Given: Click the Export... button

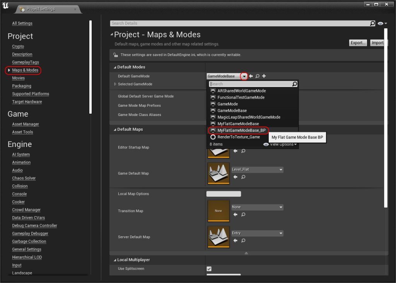Looking at the screenshot, I should pos(358,43).
